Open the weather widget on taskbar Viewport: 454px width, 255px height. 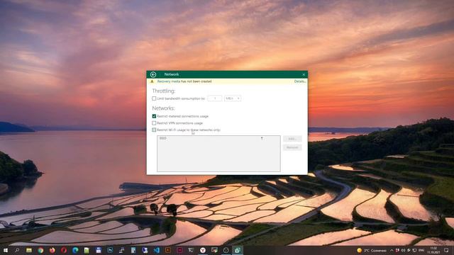(x=372, y=250)
